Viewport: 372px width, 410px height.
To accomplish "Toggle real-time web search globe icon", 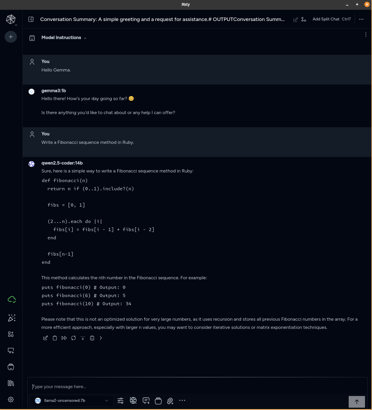I will tap(133, 401).
